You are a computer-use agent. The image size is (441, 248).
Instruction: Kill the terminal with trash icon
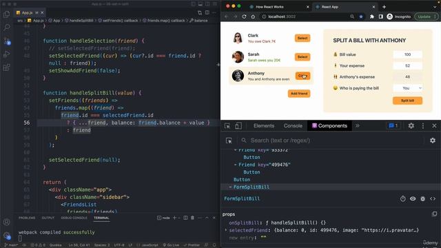[192, 218]
